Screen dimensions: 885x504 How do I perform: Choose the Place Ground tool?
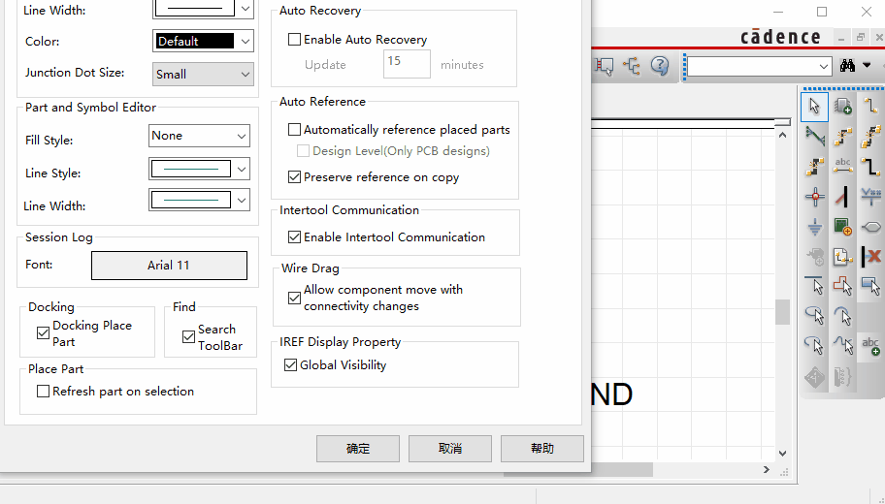[x=814, y=227]
